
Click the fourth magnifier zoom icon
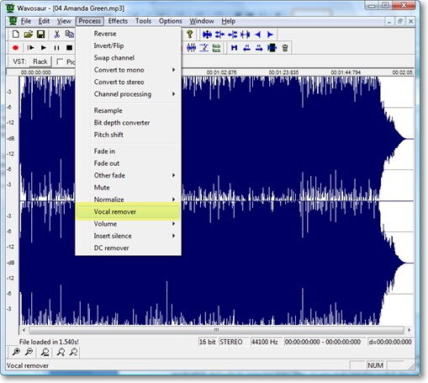(61, 352)
